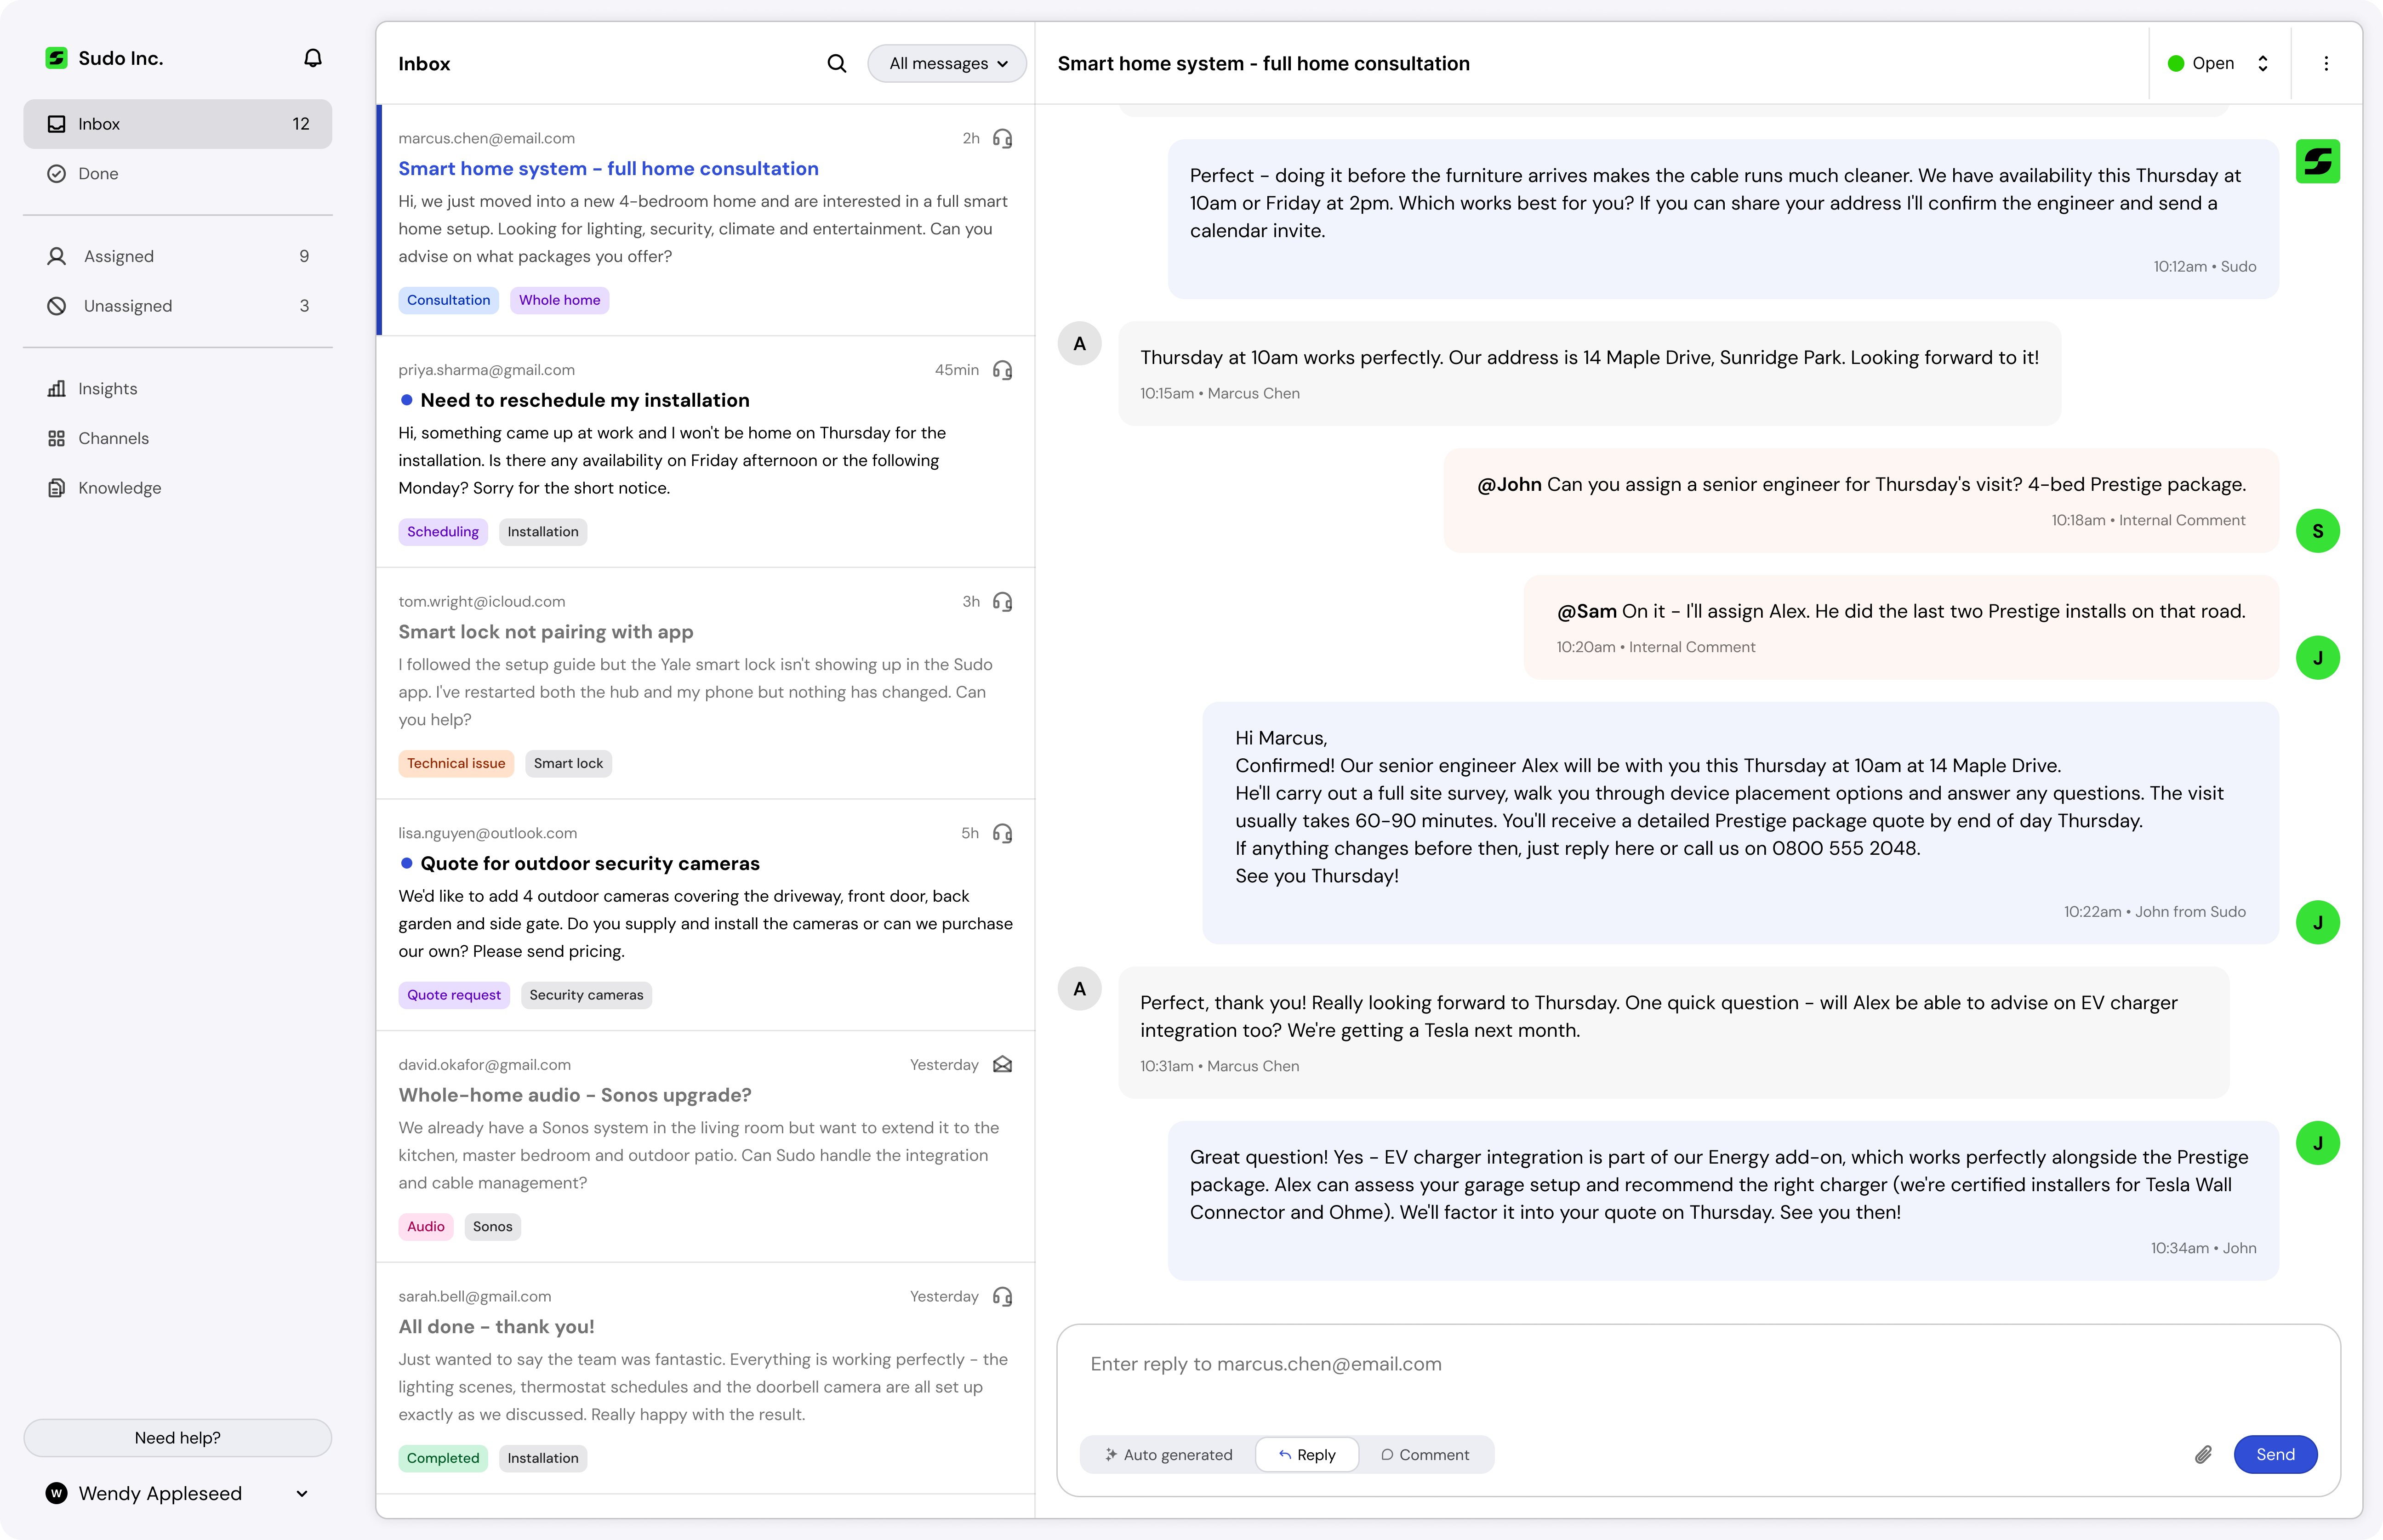Click the Whole home tag
2383x1540 pixels.
coord(559,300)
